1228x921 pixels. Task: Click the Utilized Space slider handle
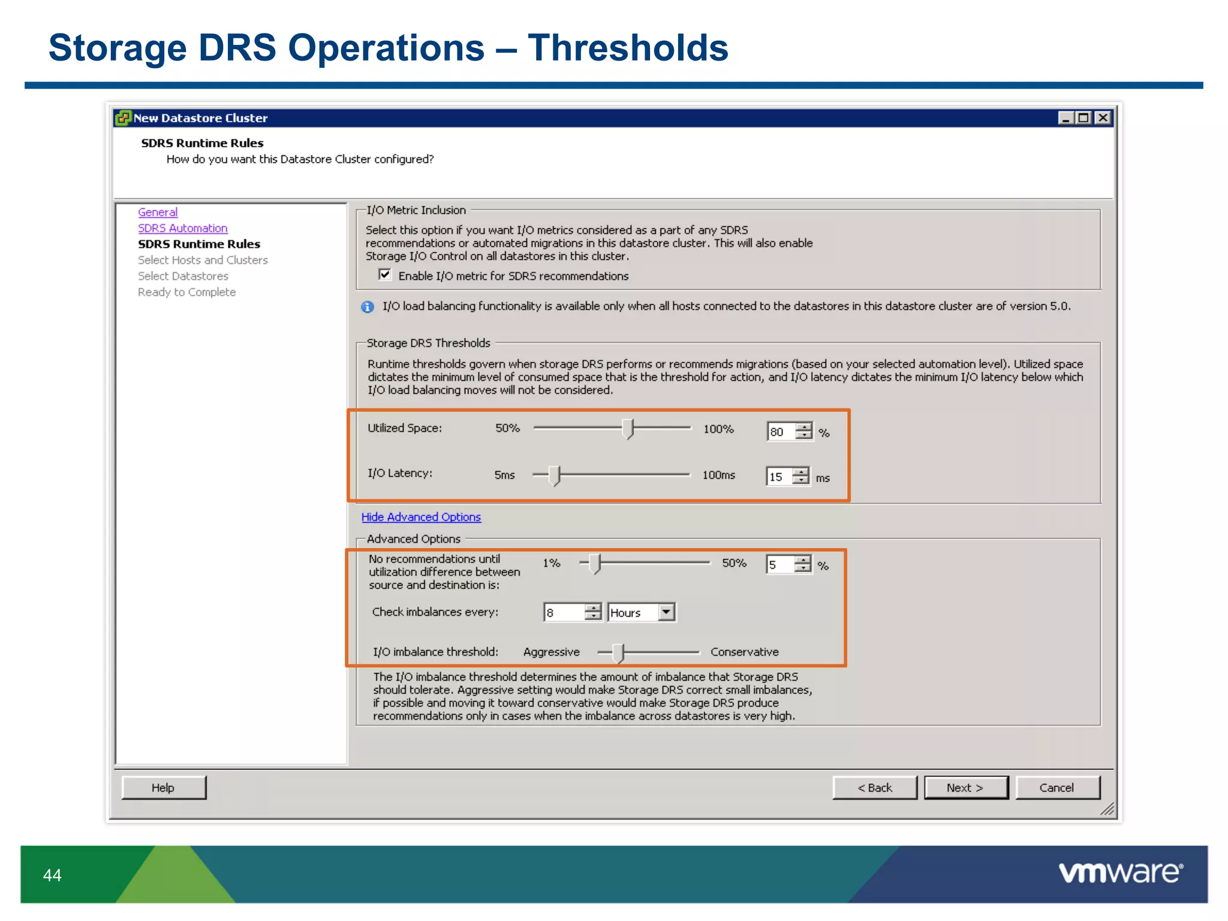[x=628, y=429]
